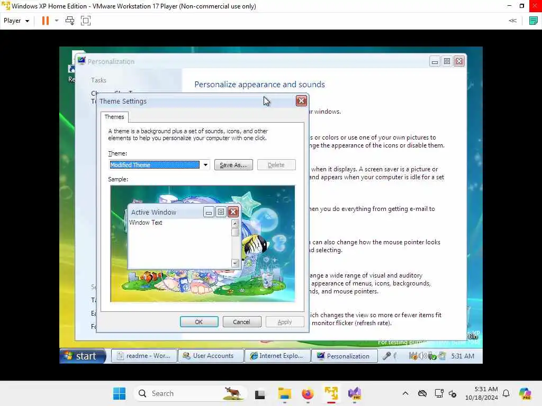Click the microphone icon in XP tray

(386, 356)
